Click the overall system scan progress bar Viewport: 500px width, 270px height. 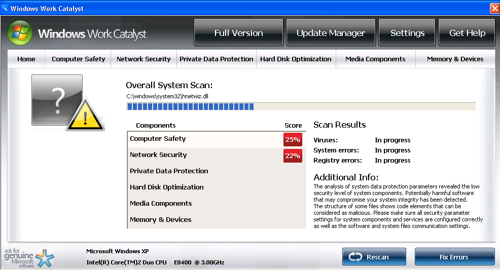(301, 106)
